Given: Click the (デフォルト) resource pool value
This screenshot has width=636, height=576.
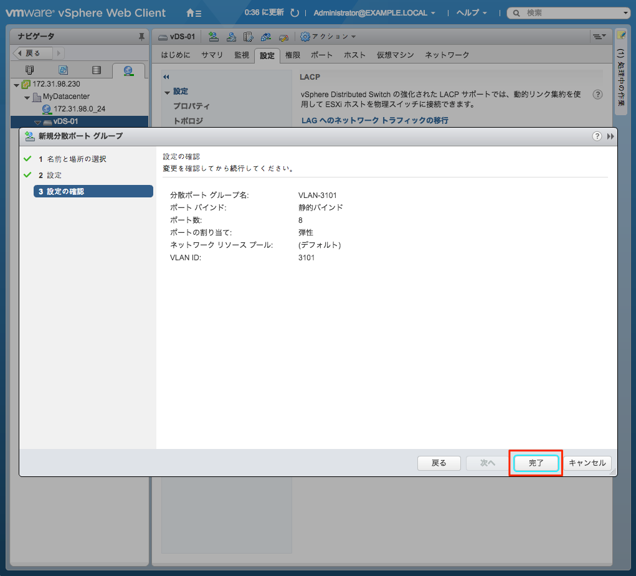Looking at the screenshot, I should tap(319, 245).
